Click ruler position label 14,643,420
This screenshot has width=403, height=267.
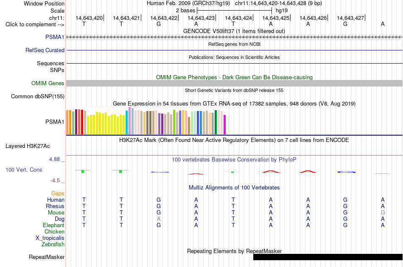(x=89, y=18)
